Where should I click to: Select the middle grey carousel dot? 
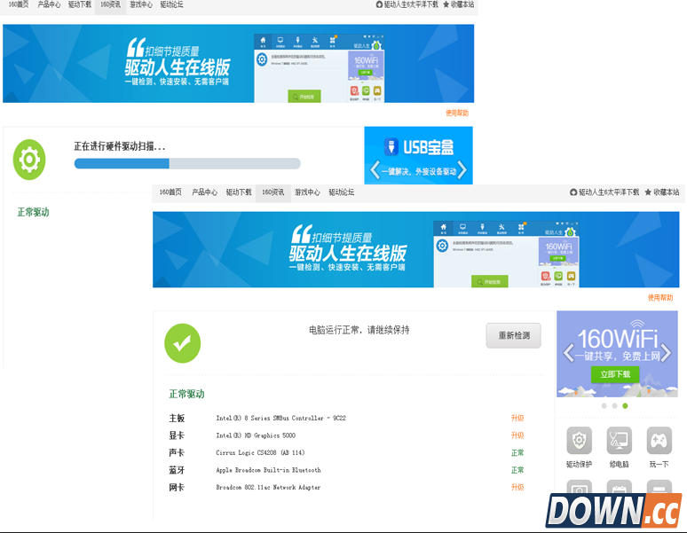[615, 406]
